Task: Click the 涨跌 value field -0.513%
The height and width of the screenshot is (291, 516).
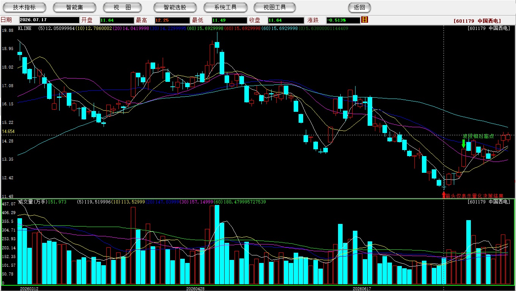Action: (x=343, y=20)
